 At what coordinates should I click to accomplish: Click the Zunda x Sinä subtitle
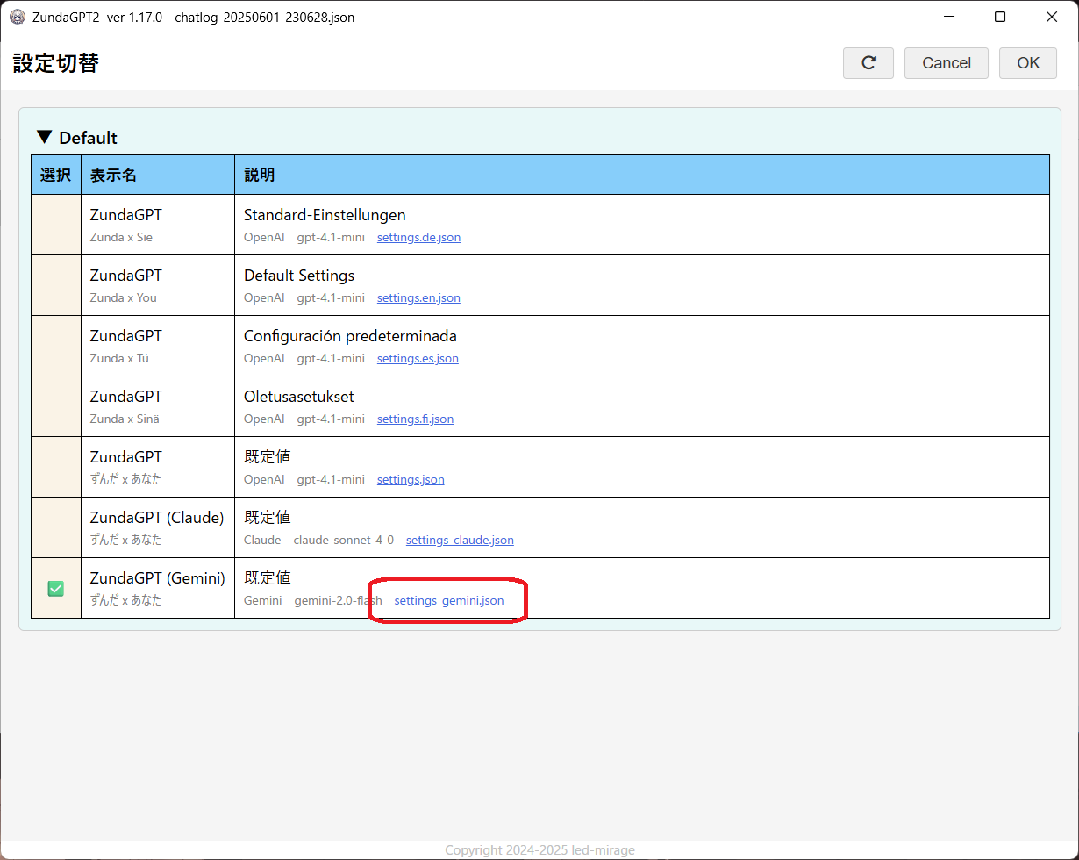click(x=125, y=419)
